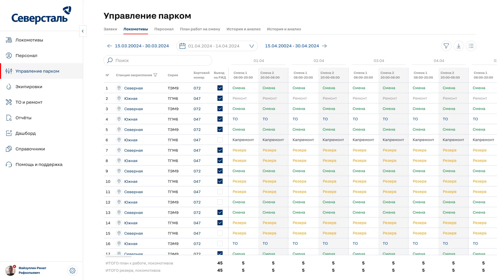Click the calendar icon in date picker
Screen dimensions: 497x280
pyautogui.click(x=182, y=46)
